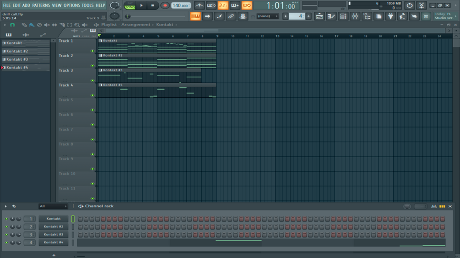Select the Paint brush tool in Playlist
The image size is (460, 258).
[x=32, y=25]
